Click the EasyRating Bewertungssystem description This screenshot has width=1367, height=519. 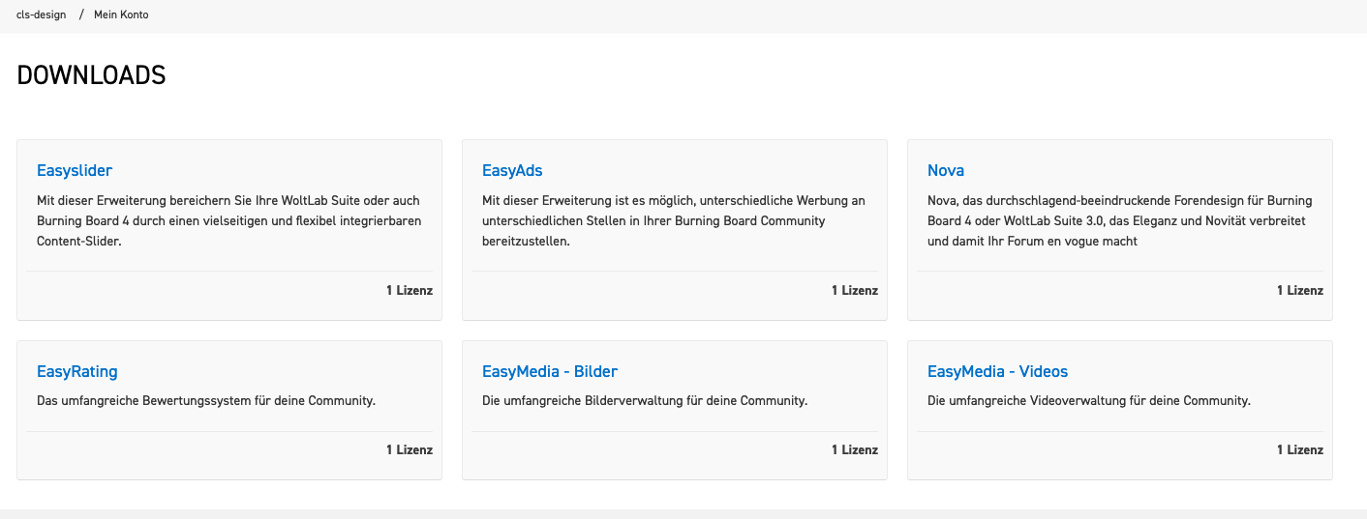pyautogui.click(x=206, y=400)
